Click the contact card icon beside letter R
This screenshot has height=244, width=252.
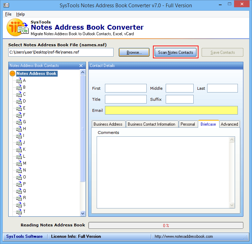coord(19,198)
